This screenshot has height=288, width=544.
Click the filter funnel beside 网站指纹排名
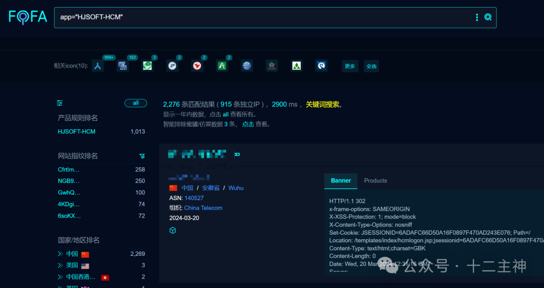142,156
